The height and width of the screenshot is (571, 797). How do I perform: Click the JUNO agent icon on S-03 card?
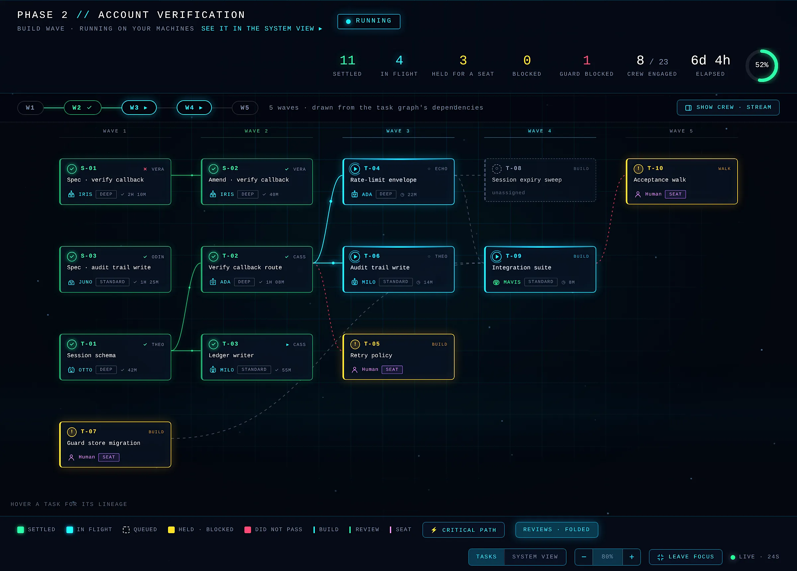pos(71,282)
